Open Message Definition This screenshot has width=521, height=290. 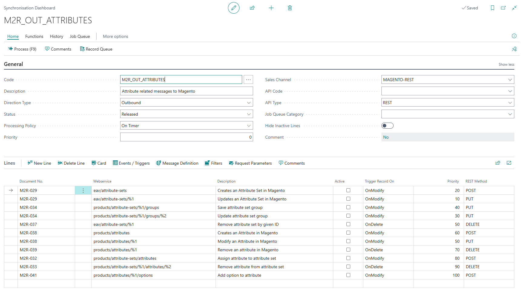(177, 163)
